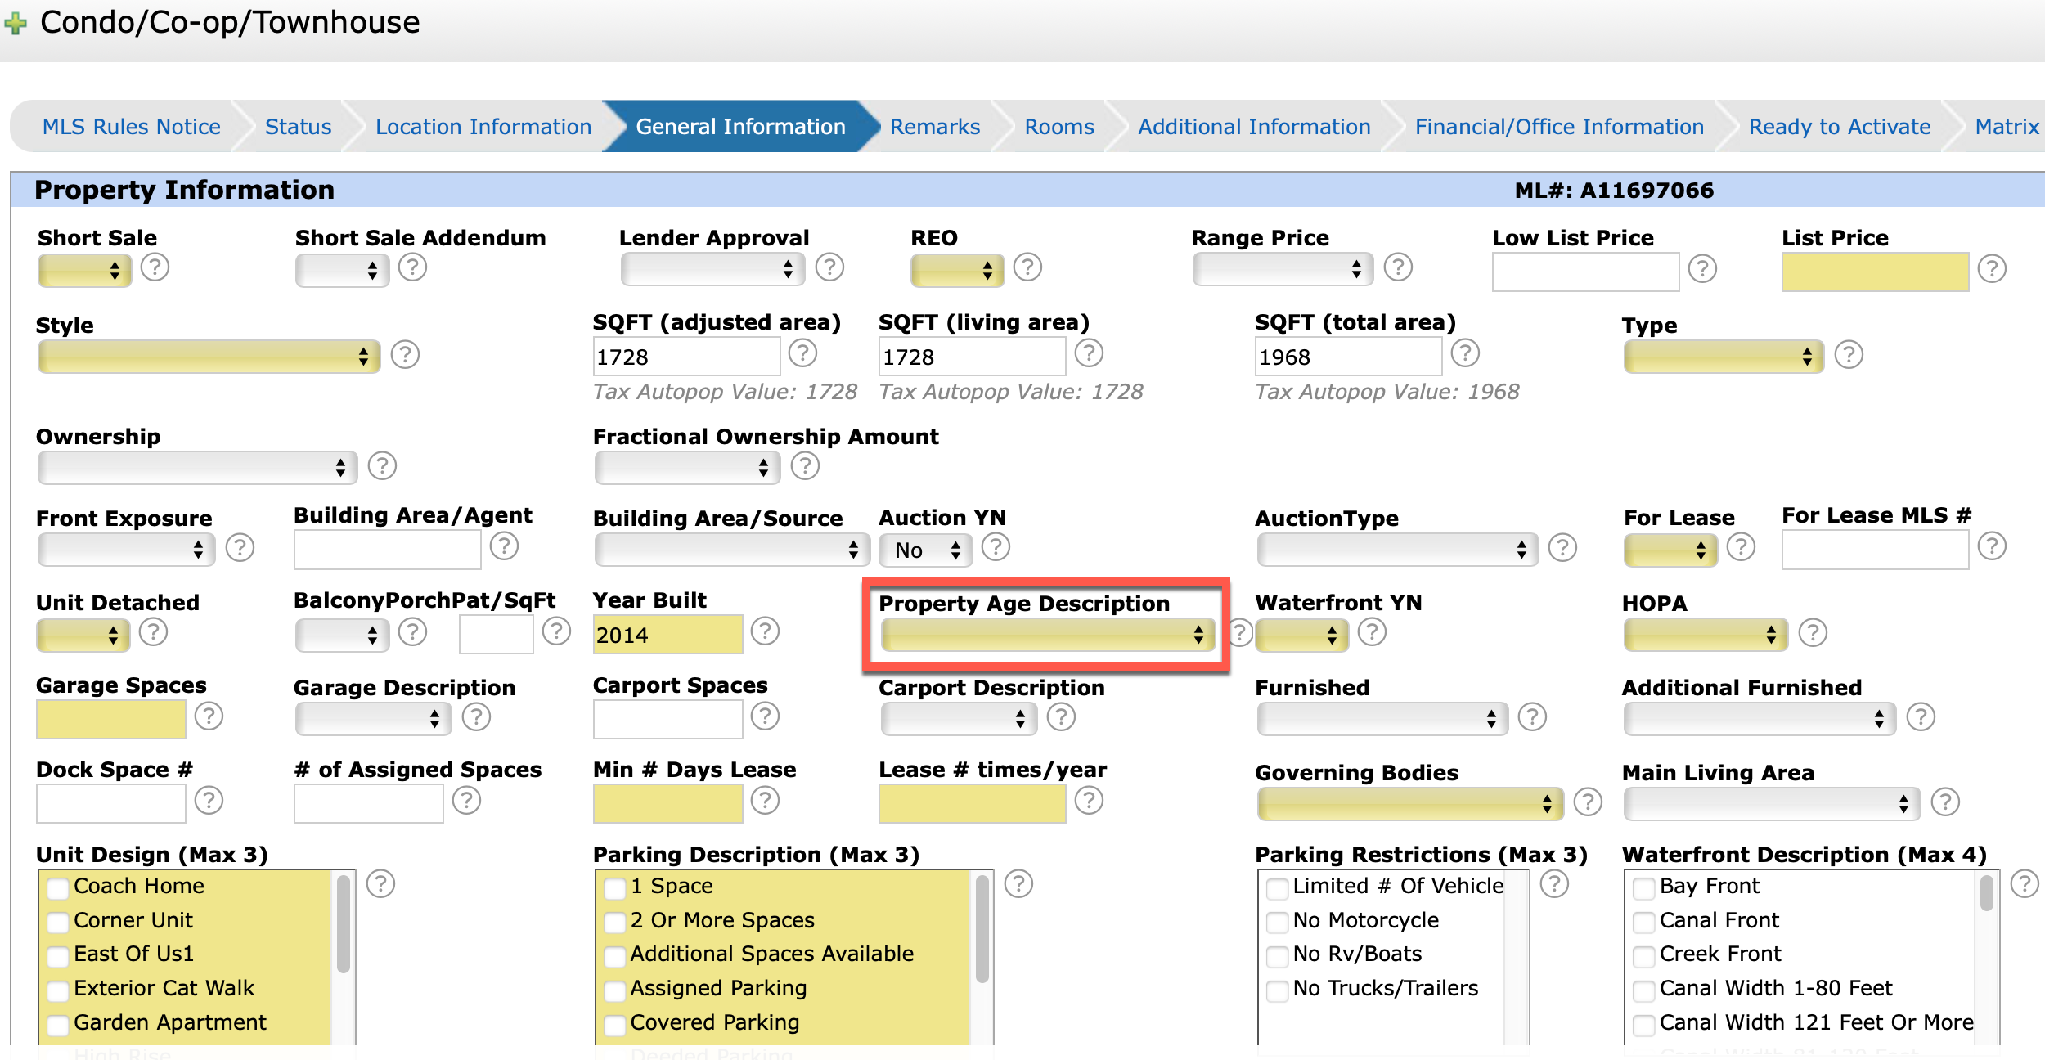The image size is (2045, 1060).
Task: Click the Unit Design list scrollbar
Action: 344,924
